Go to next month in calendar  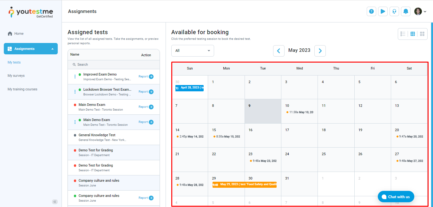click(320, 51)
